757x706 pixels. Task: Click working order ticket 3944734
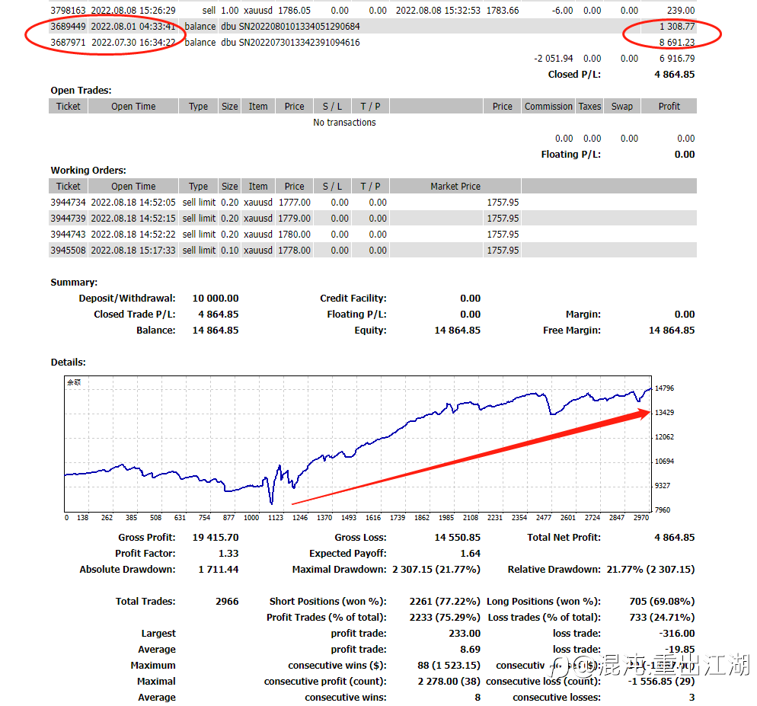pyautogui.click(x=68, y=202)
